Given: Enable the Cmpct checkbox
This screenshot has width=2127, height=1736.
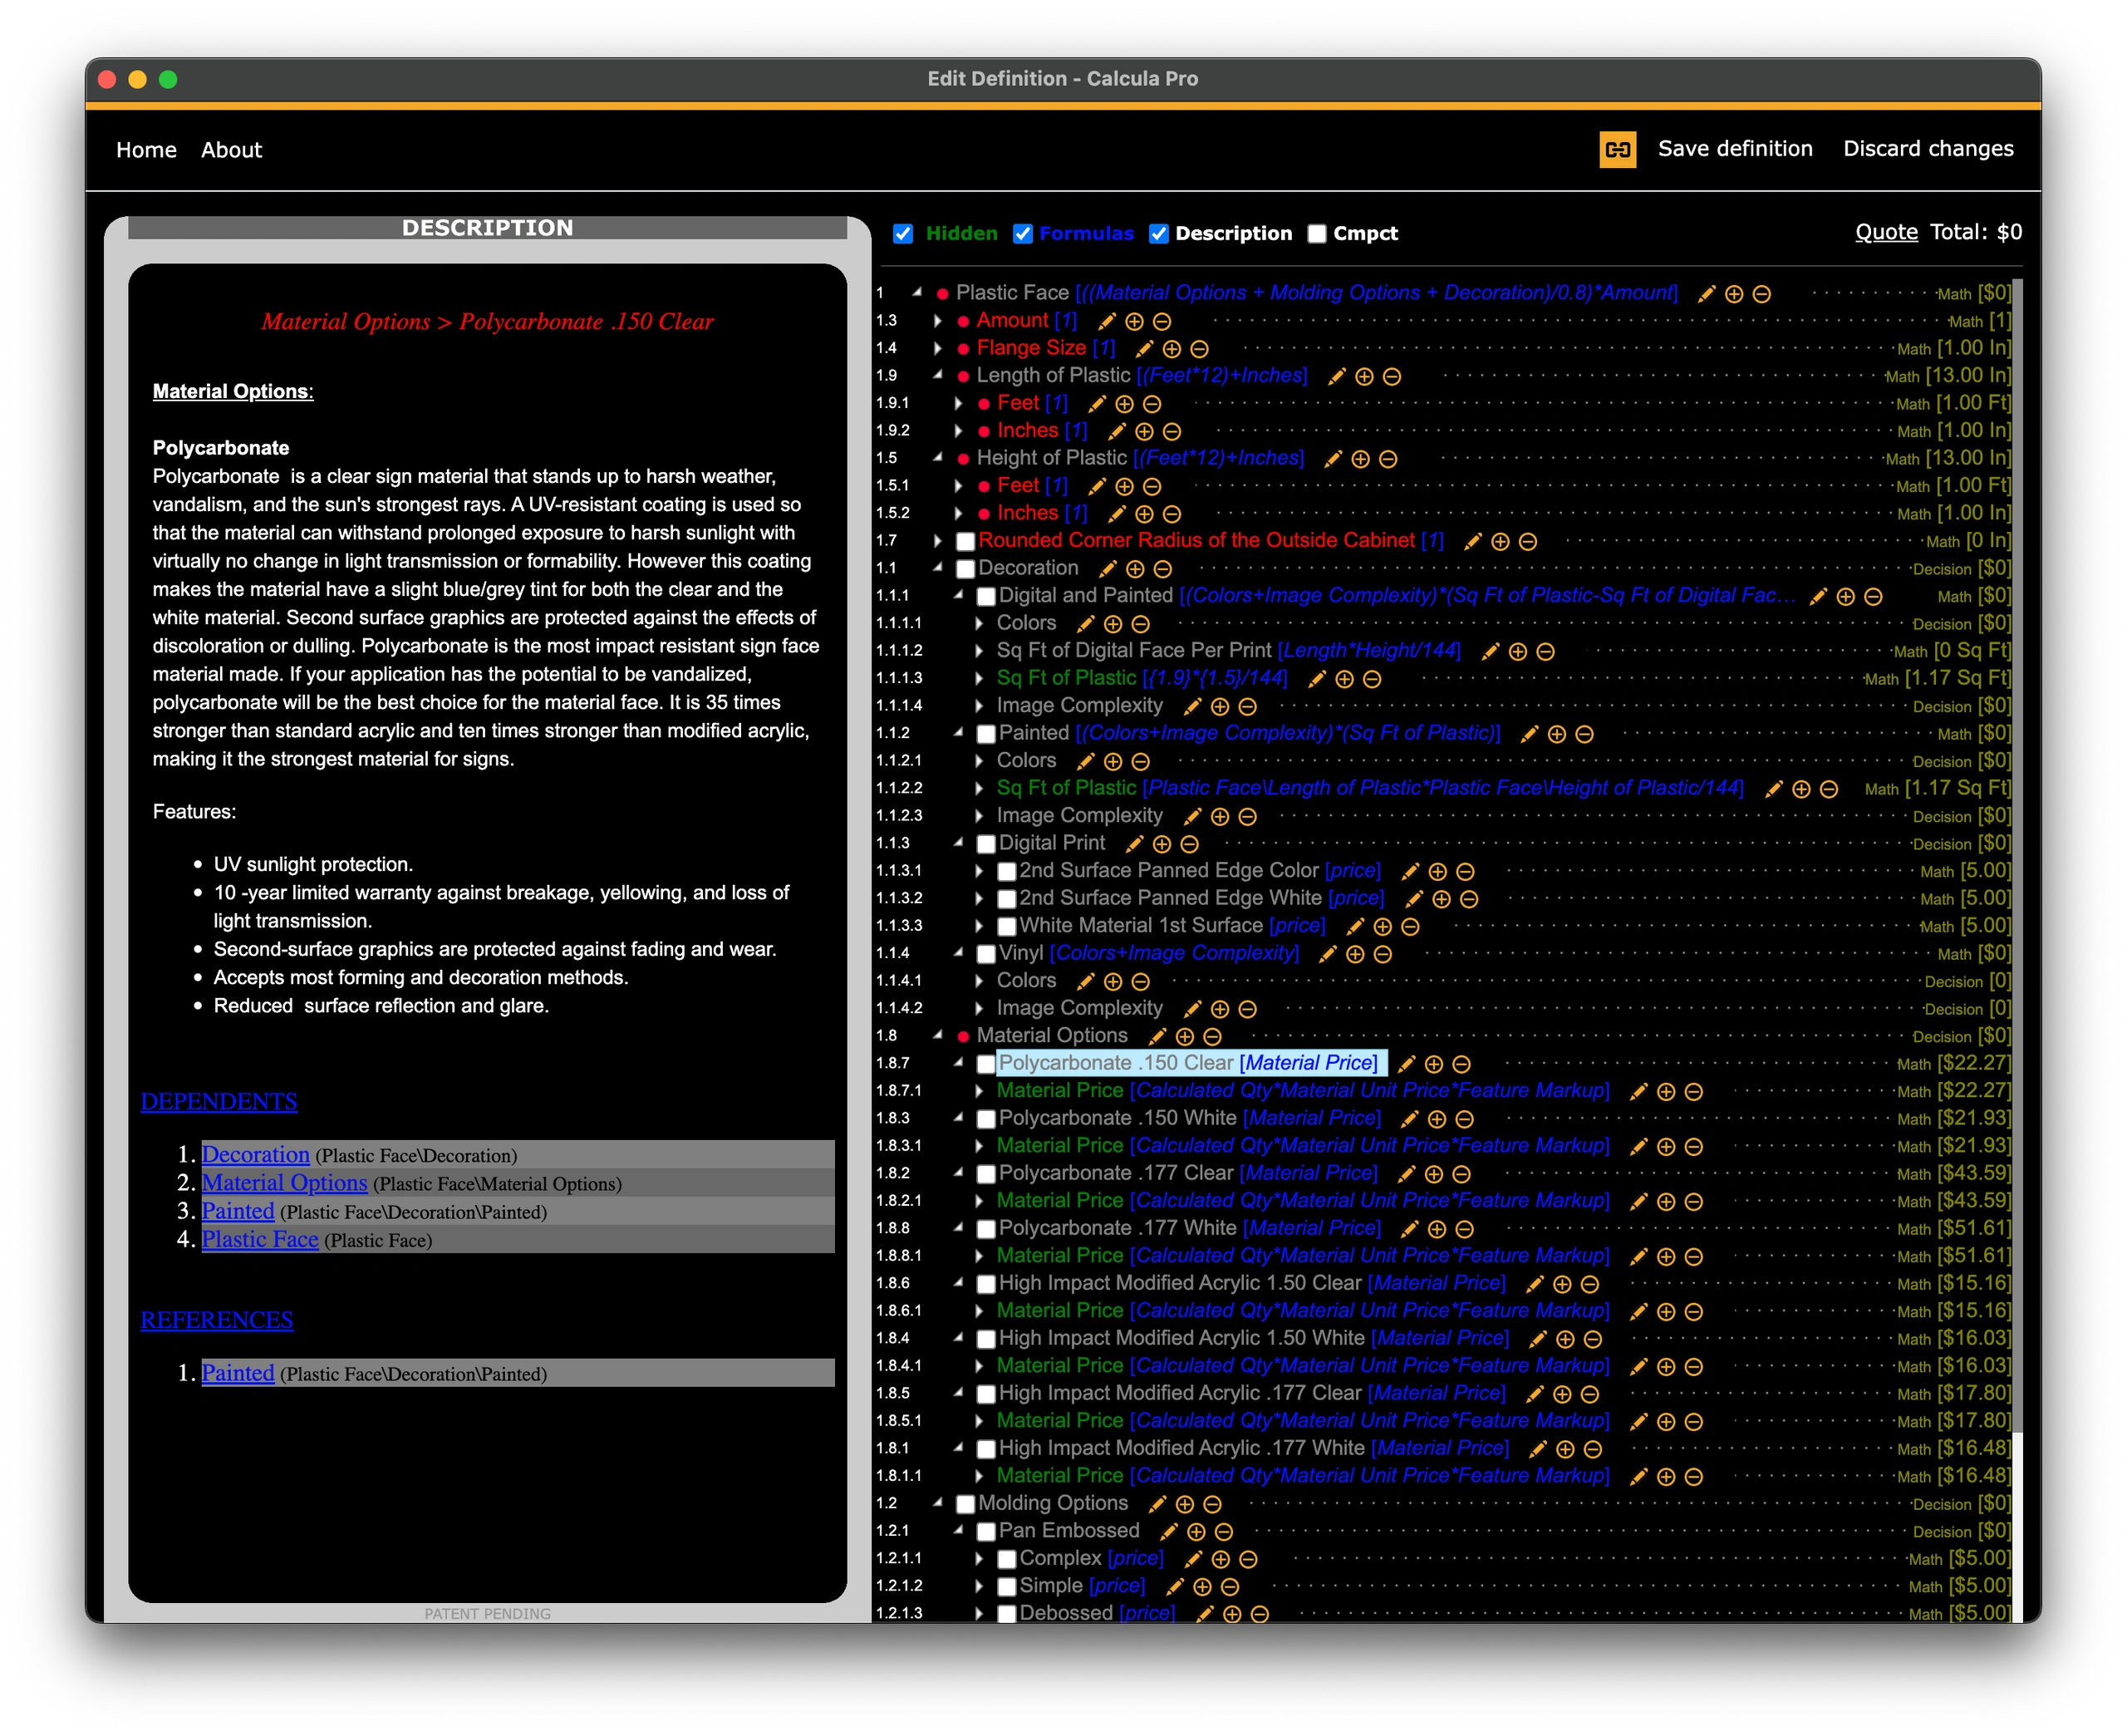Looking at the screenshot, I should (1316, 234).
